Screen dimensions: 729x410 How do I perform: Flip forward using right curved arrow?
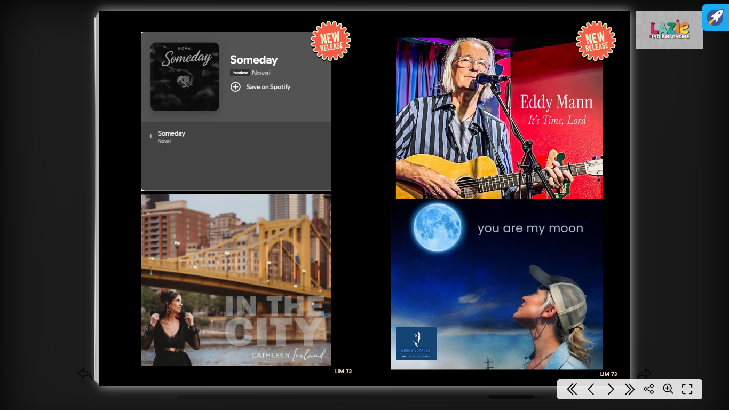coord(644,374)
